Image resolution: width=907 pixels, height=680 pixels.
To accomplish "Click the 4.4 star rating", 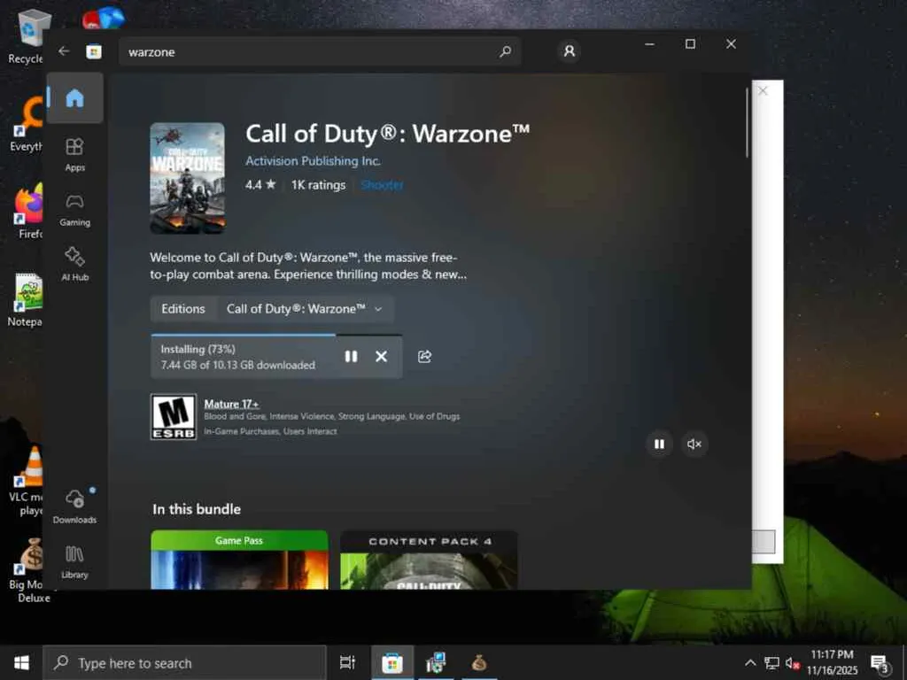I will (x=260, y=185).
